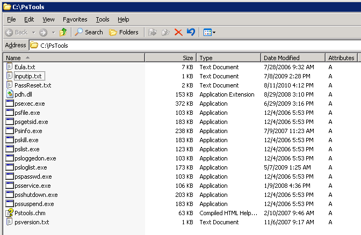Open the View menu
361x235 pixels.
point(48,19)
